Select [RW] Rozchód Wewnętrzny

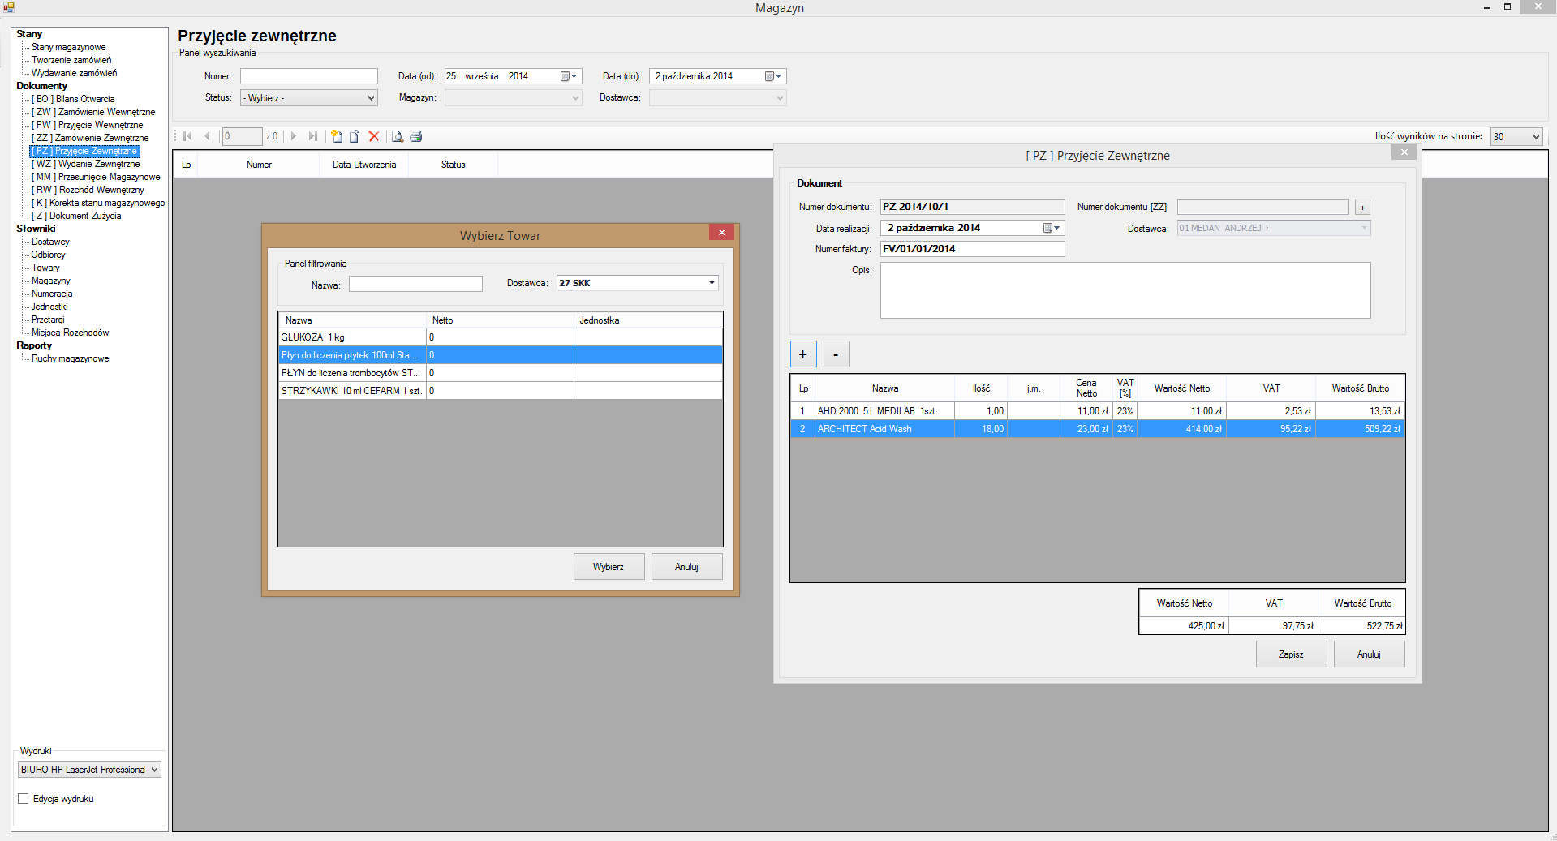88,190
